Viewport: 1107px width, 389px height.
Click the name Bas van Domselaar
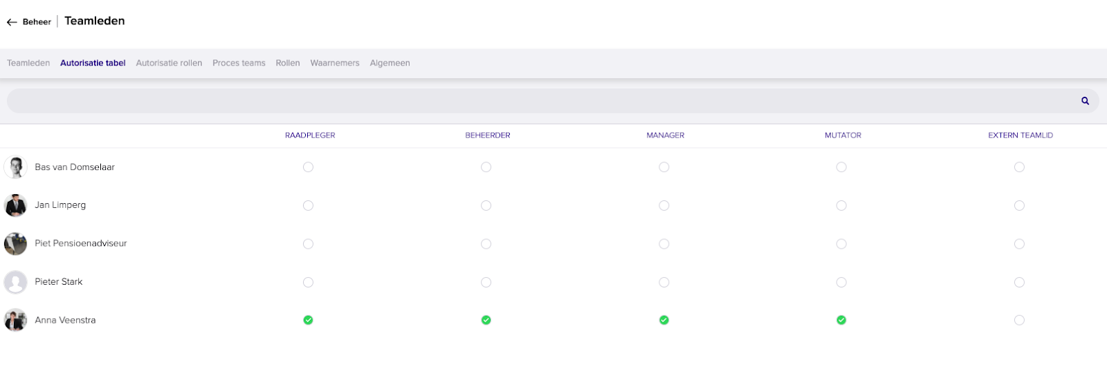click(75, 167)
